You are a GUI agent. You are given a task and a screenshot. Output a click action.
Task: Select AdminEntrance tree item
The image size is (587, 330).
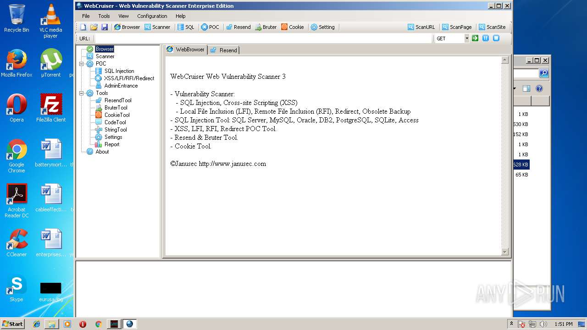[121, 86]
